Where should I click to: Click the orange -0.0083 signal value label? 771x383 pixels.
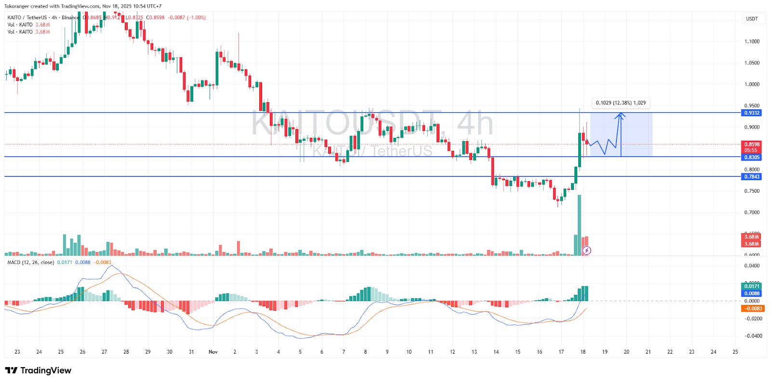pyautogui.click(x=752, y=308)
